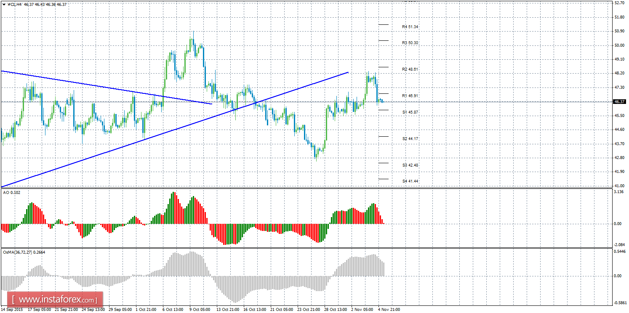The image size is (629, 313).
Task: Click the 21 Oct 05:00 date label
Action: 282,310
